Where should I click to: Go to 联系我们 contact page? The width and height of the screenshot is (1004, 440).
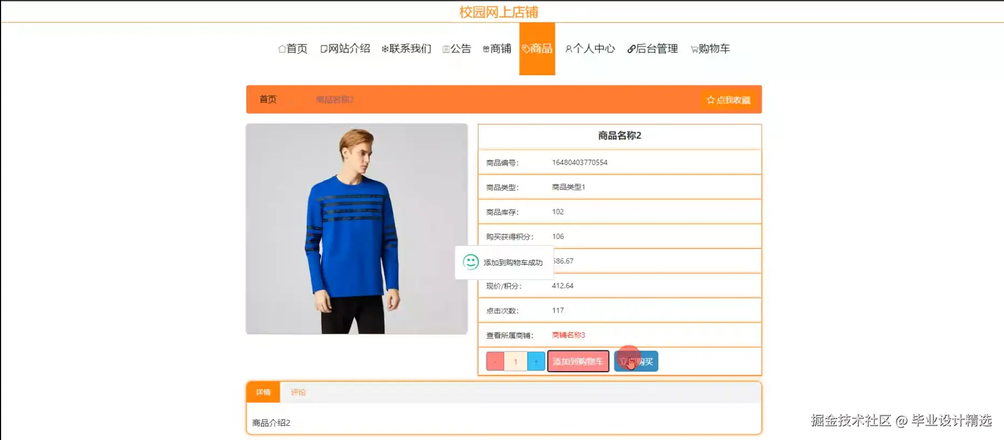click(x=406, y=49)
